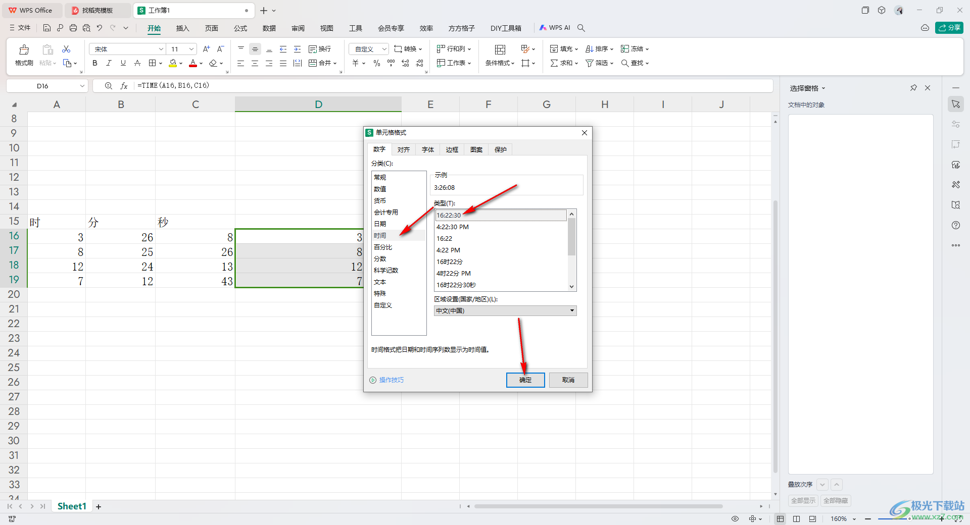The height and width of the screenshot is (525, 970).
Task: Switch to the 找稻壳模板 tab
Action: click(x=98, y=10)
